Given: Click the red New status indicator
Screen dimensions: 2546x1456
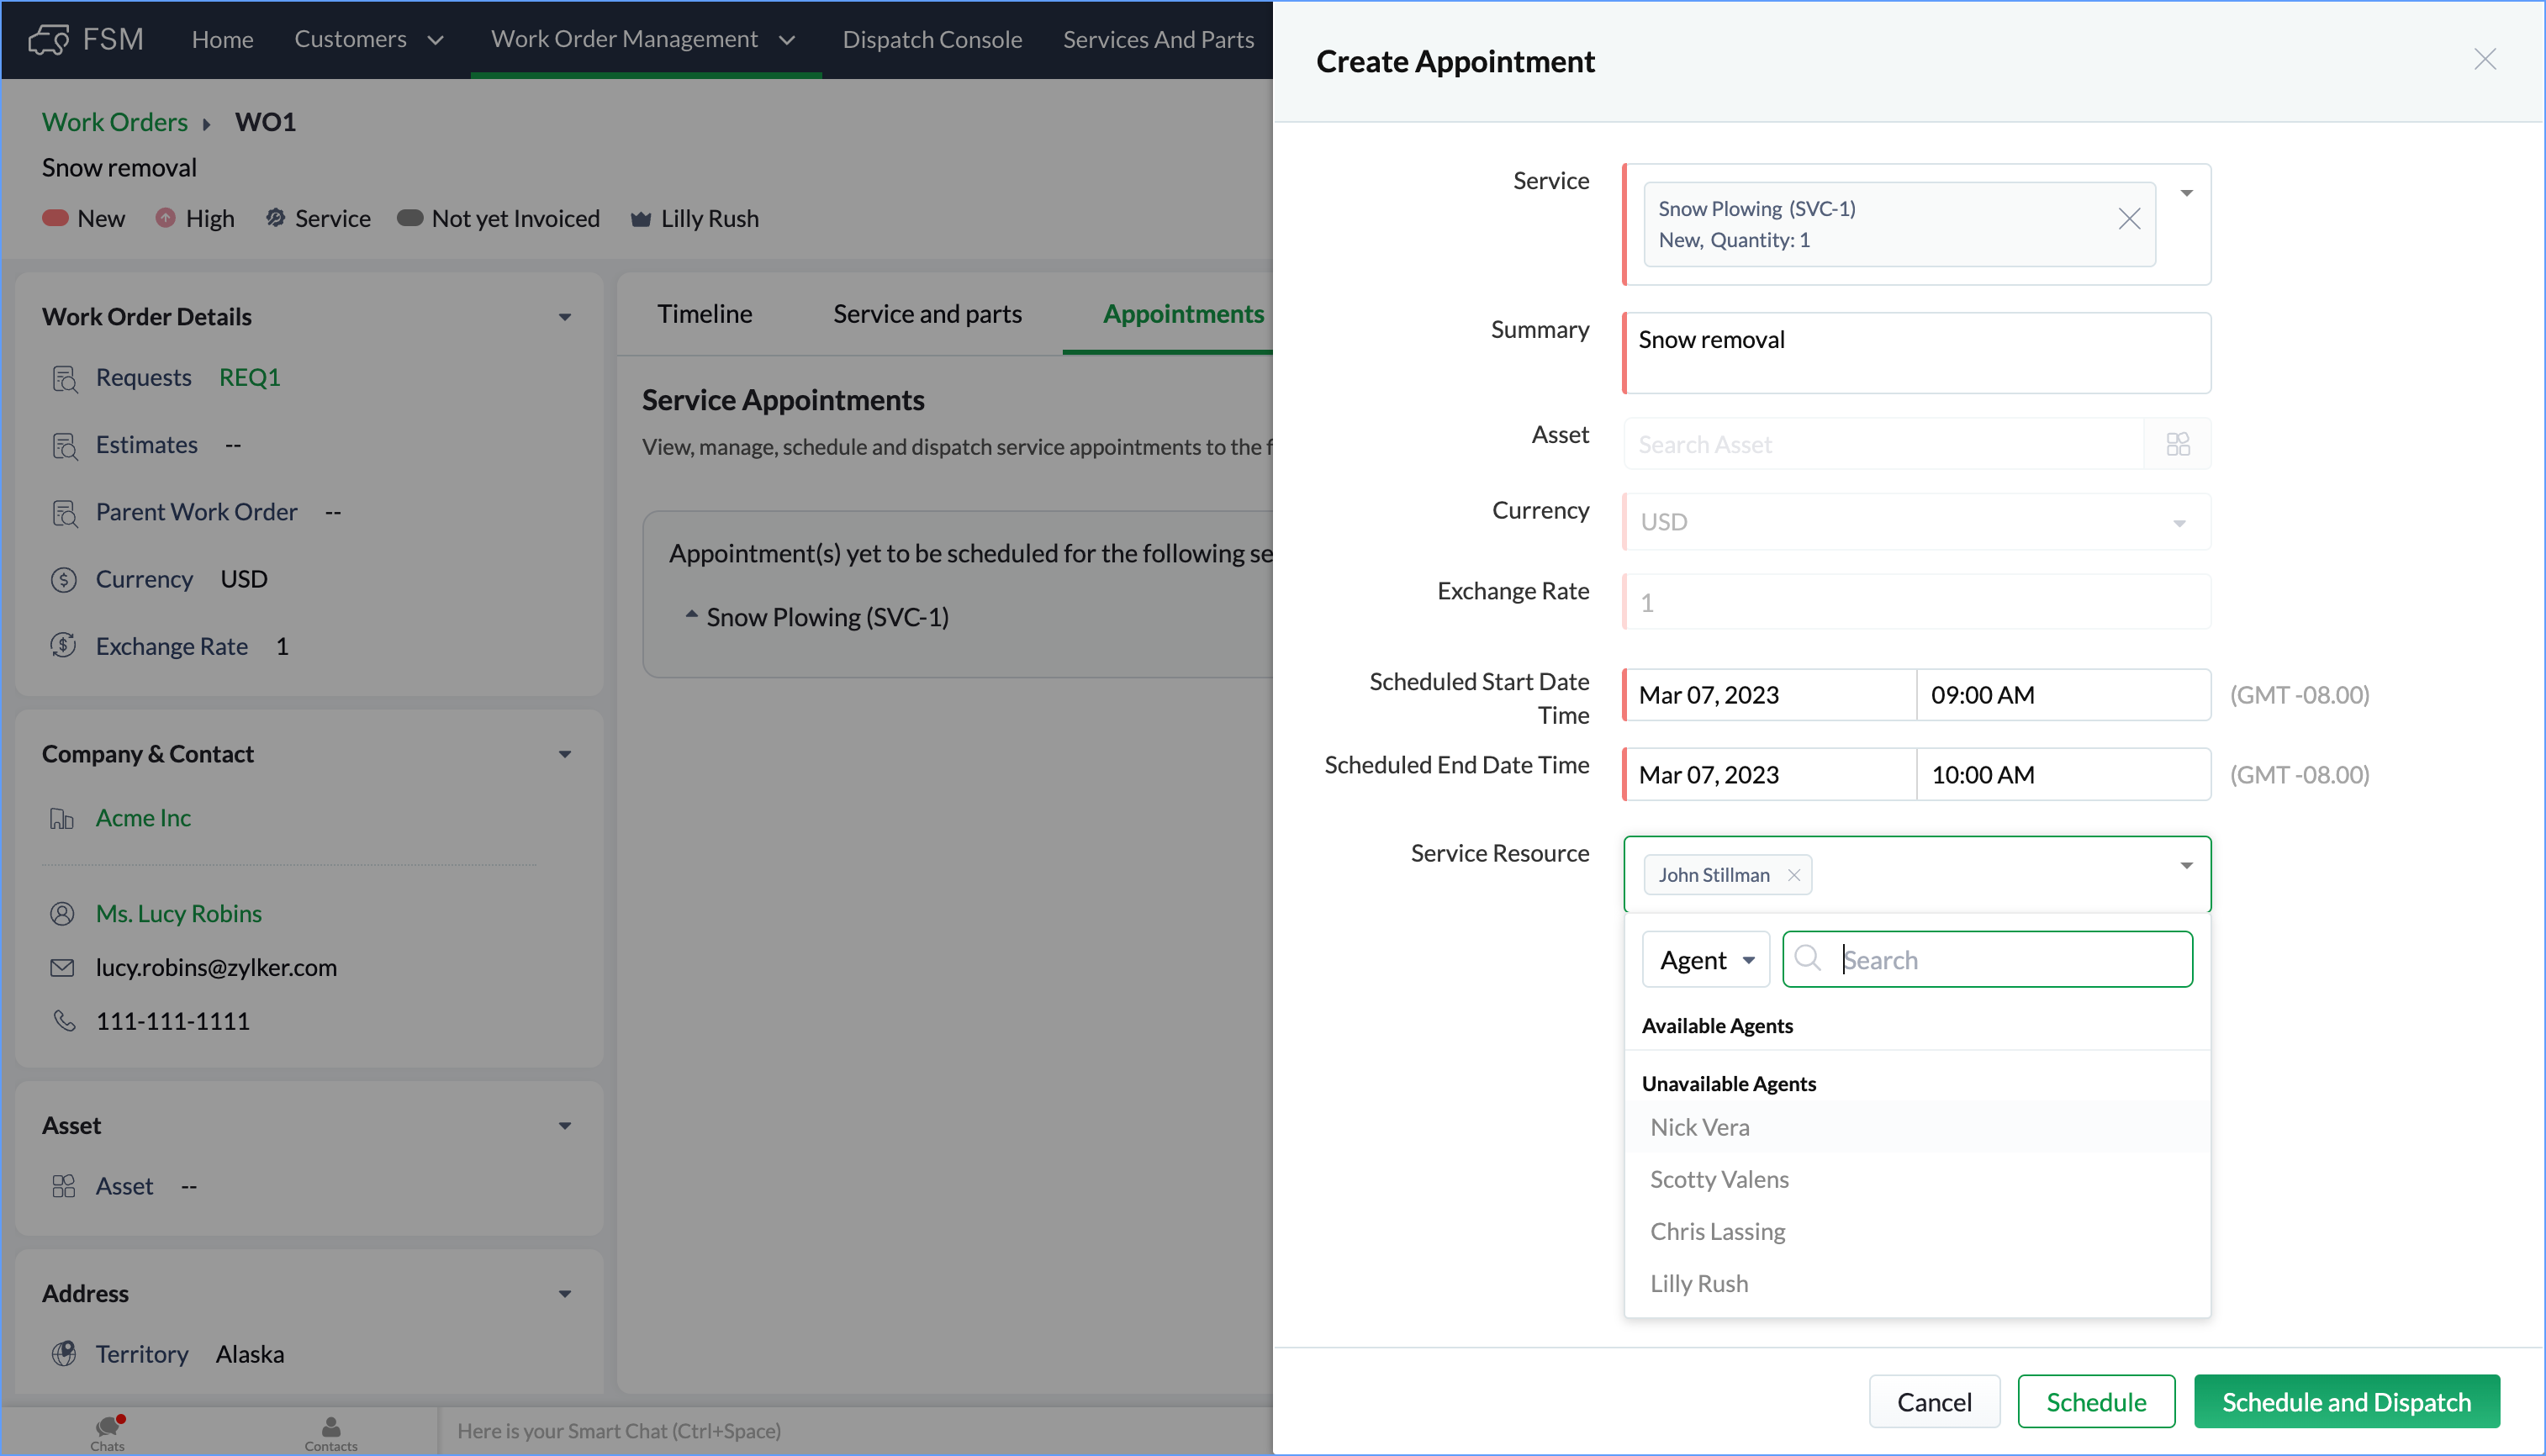Looking at the screenshot, I should tap(55, 218).
